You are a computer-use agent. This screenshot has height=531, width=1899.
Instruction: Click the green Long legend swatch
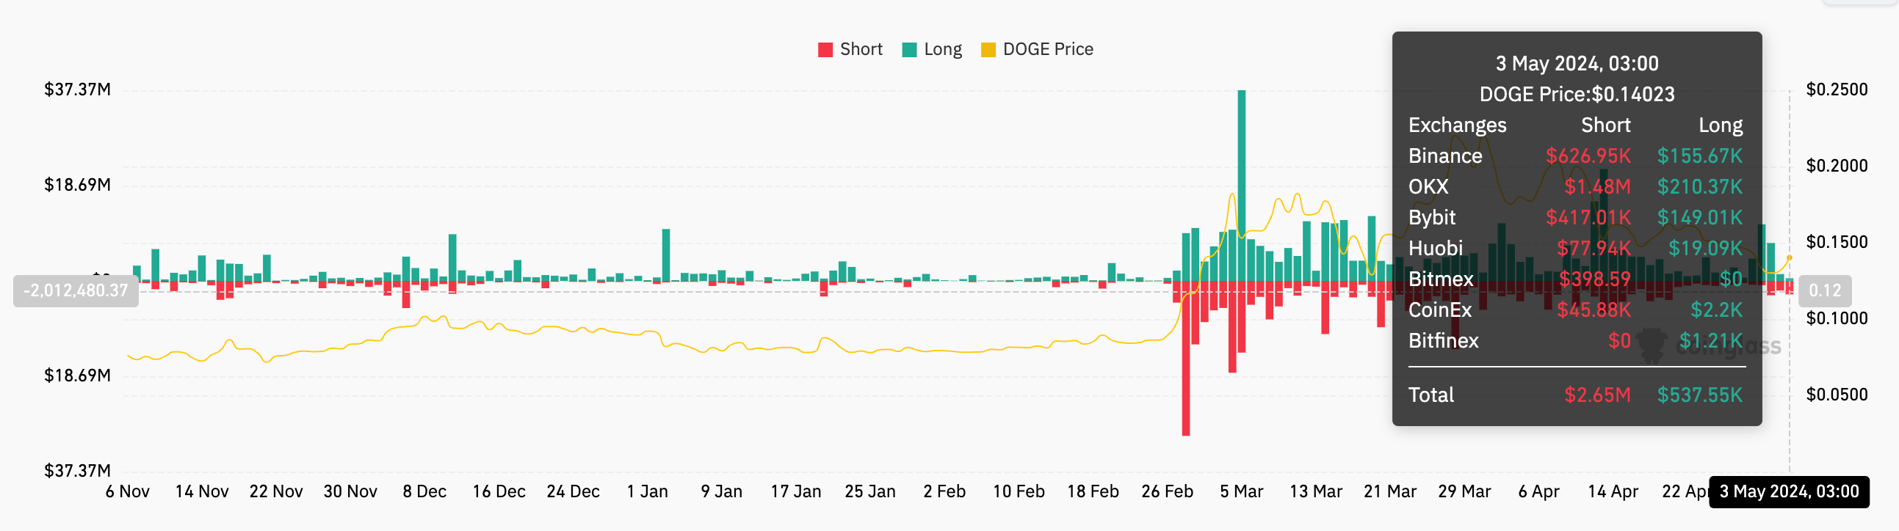[909, 50]
